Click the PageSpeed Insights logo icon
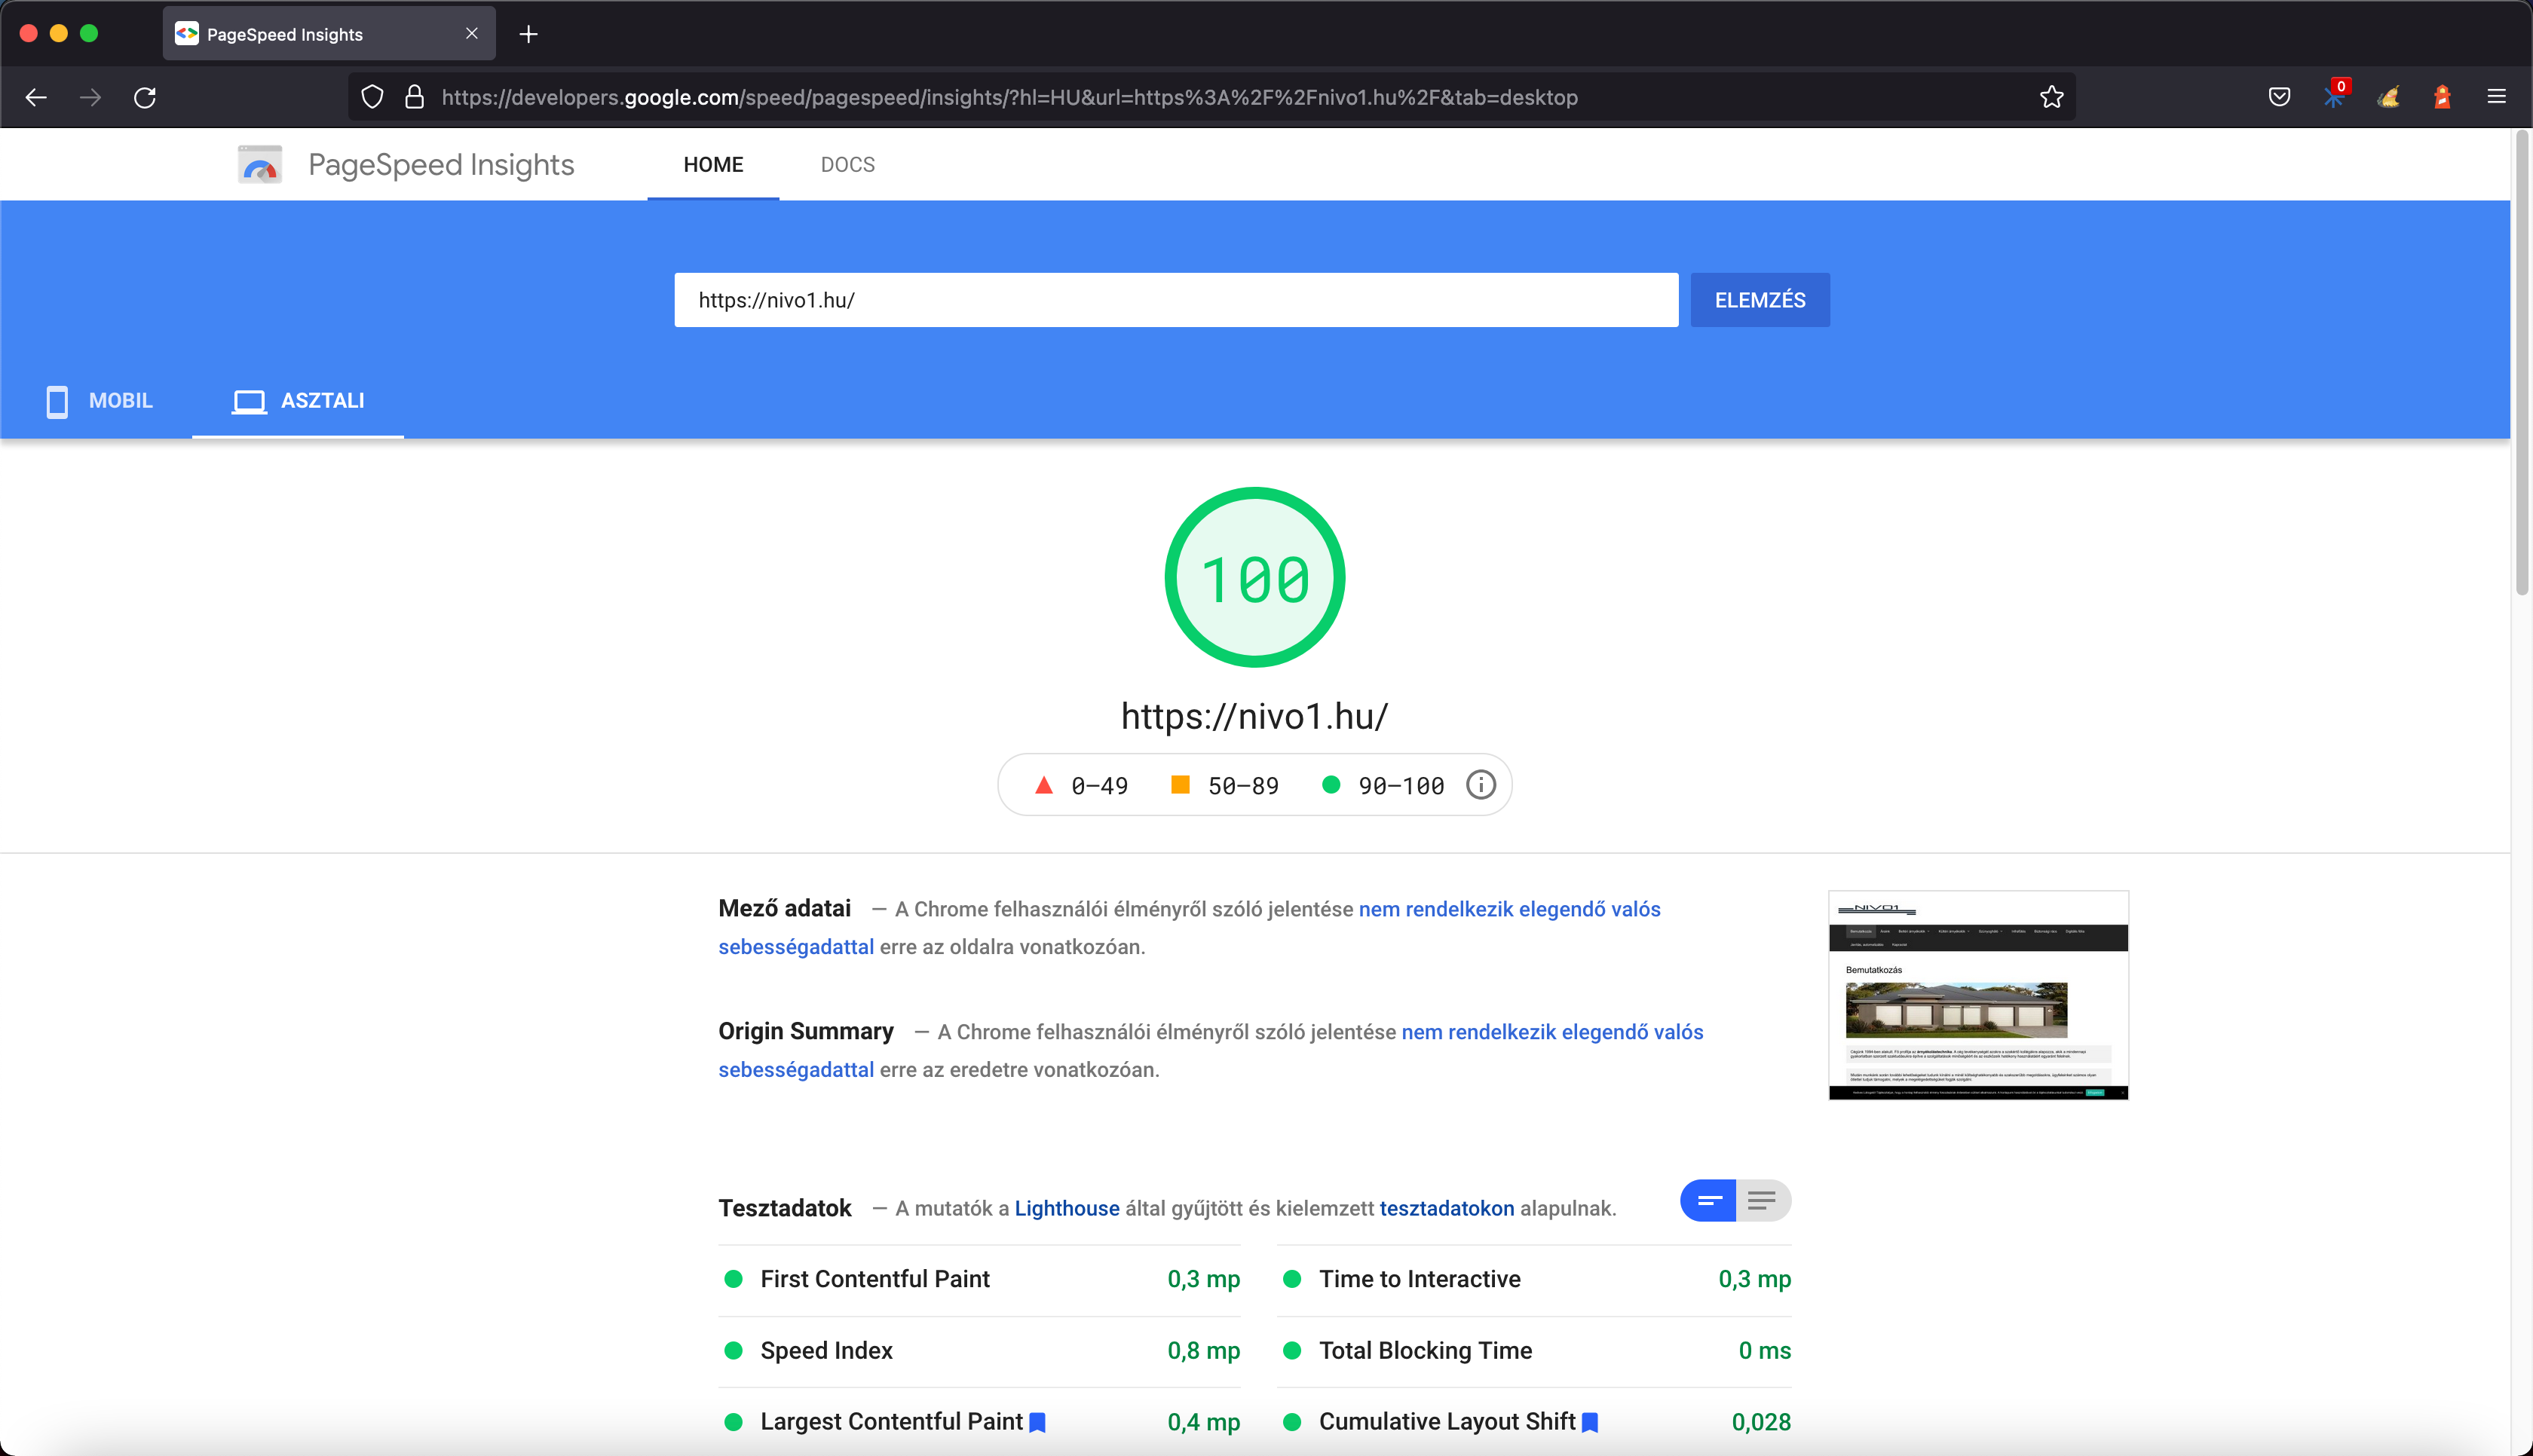2533x1456 pixels. pyautogui.click(x=260, y=165)
